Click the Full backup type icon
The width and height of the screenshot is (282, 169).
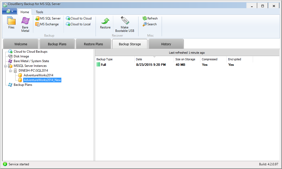click(98, 64)
